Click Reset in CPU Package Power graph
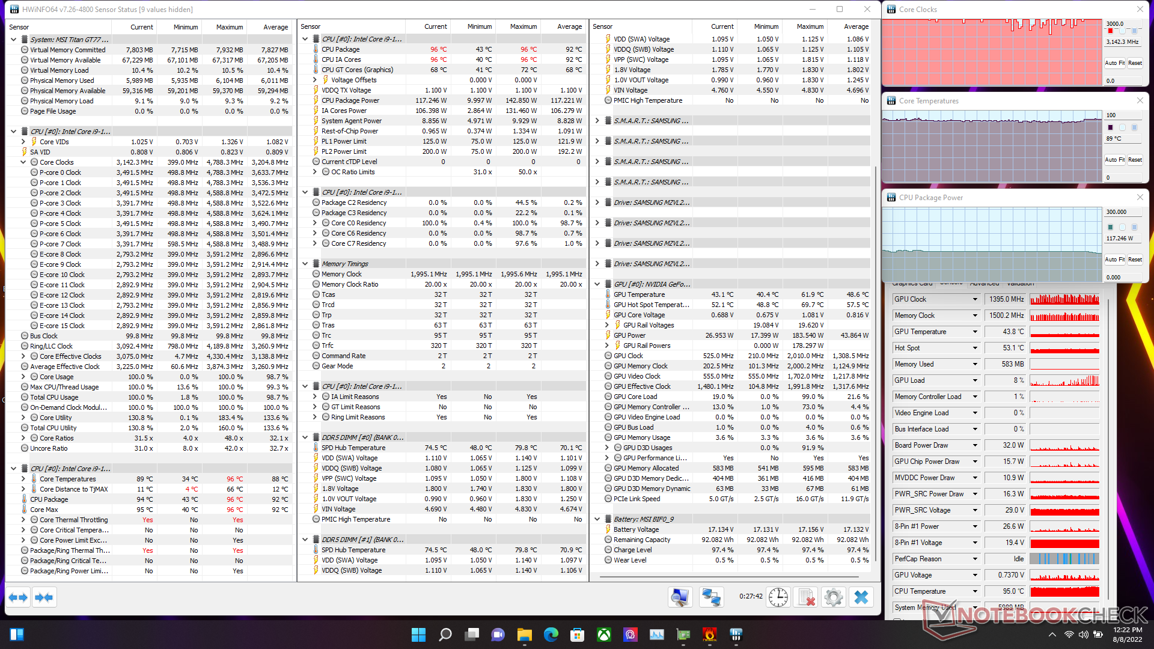The image size is (1154, 649). tap(1135, 260)
